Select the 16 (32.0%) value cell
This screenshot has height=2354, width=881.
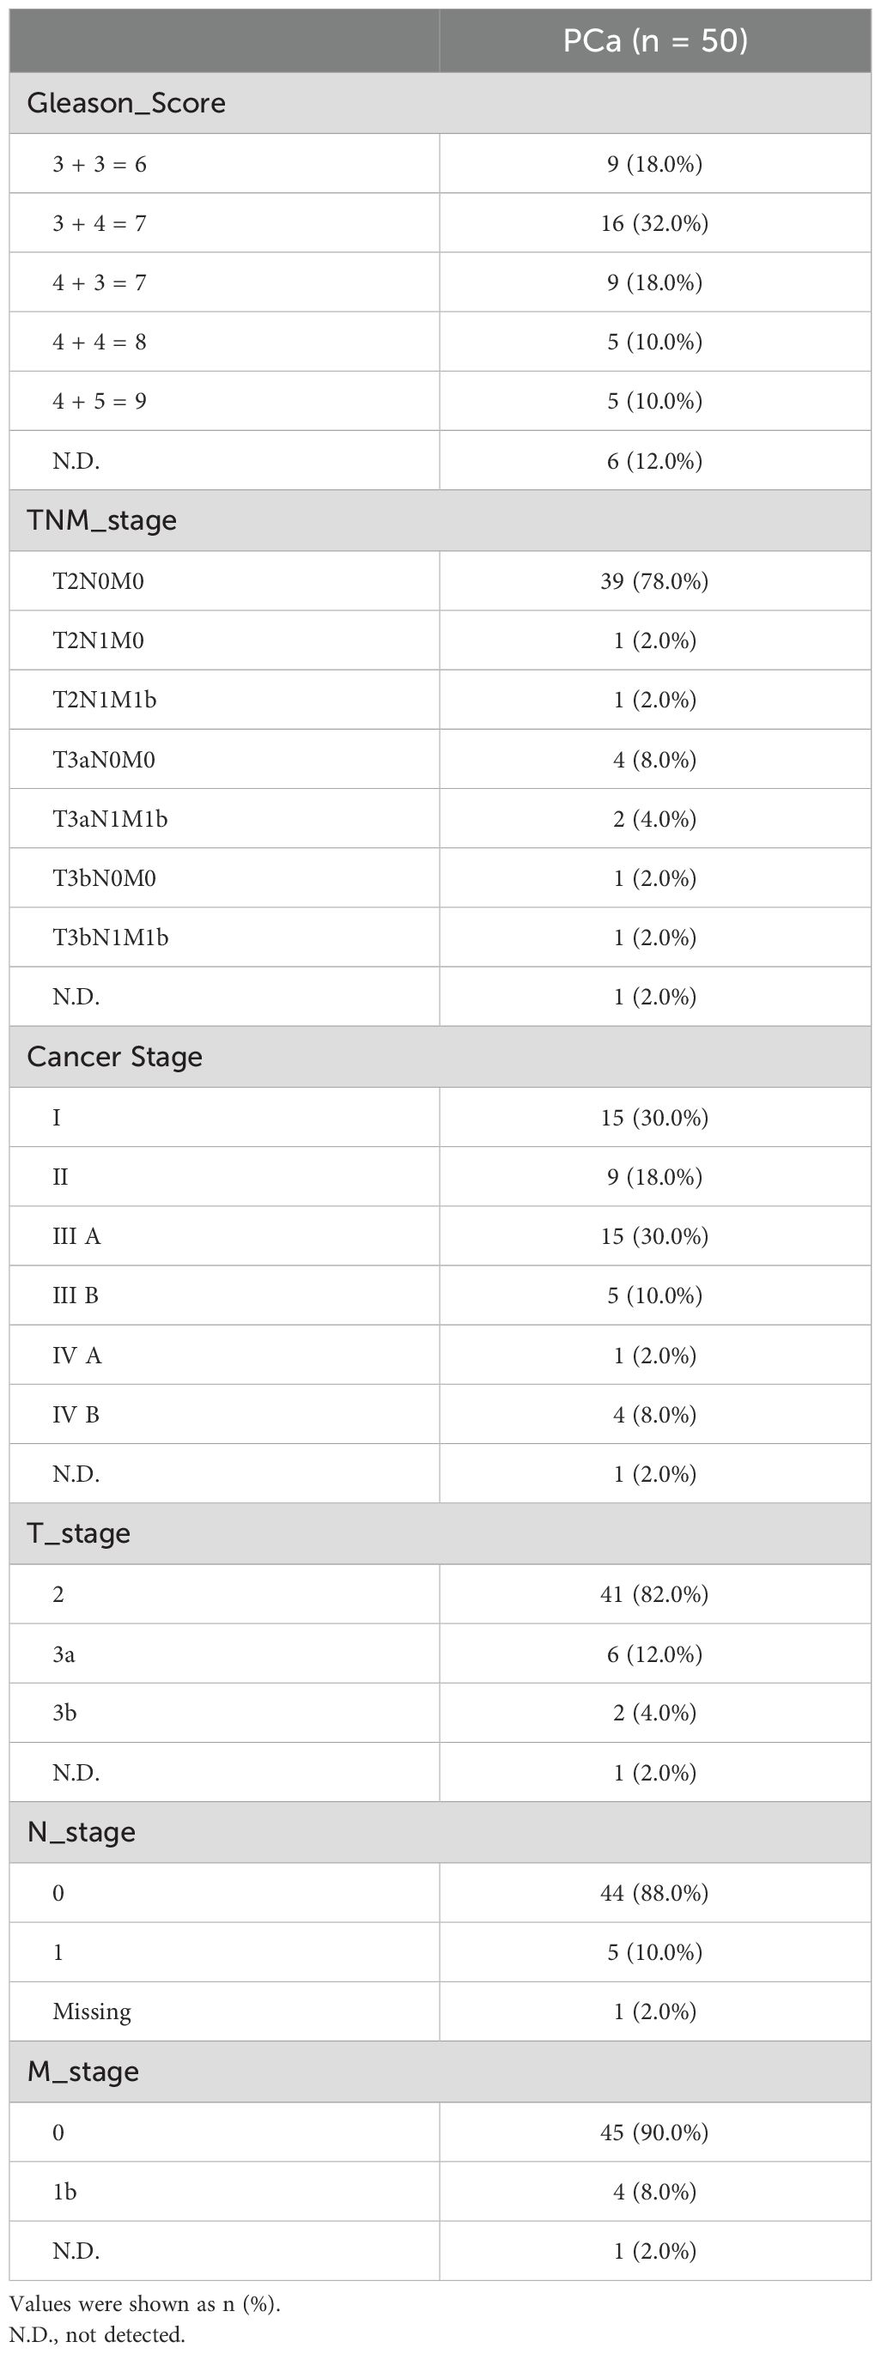tap(654, 223)
